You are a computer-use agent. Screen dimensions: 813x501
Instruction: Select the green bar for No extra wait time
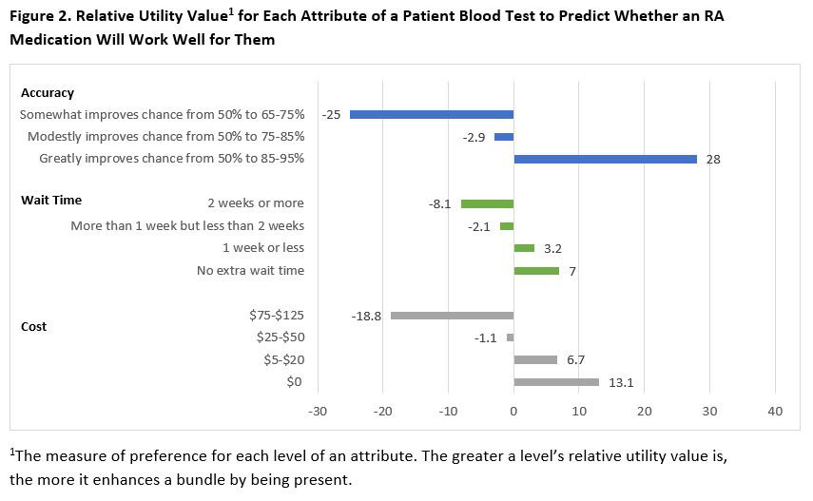pos(536,271)
